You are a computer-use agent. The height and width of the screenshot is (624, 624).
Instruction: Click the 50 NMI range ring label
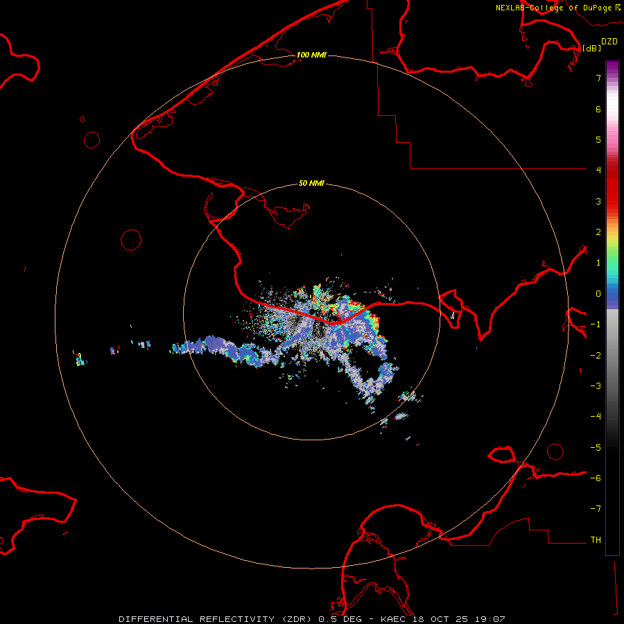pos(311,183)
